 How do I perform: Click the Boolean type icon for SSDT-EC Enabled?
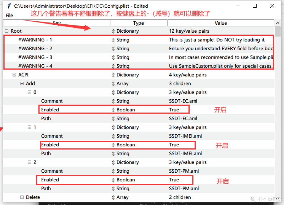[x=114, y=110]
